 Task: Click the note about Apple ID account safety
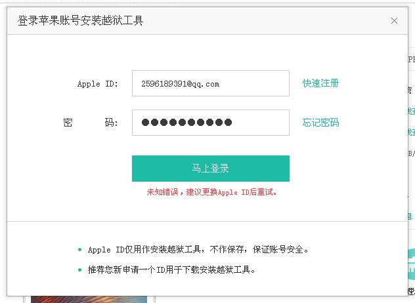click(198, 250)
